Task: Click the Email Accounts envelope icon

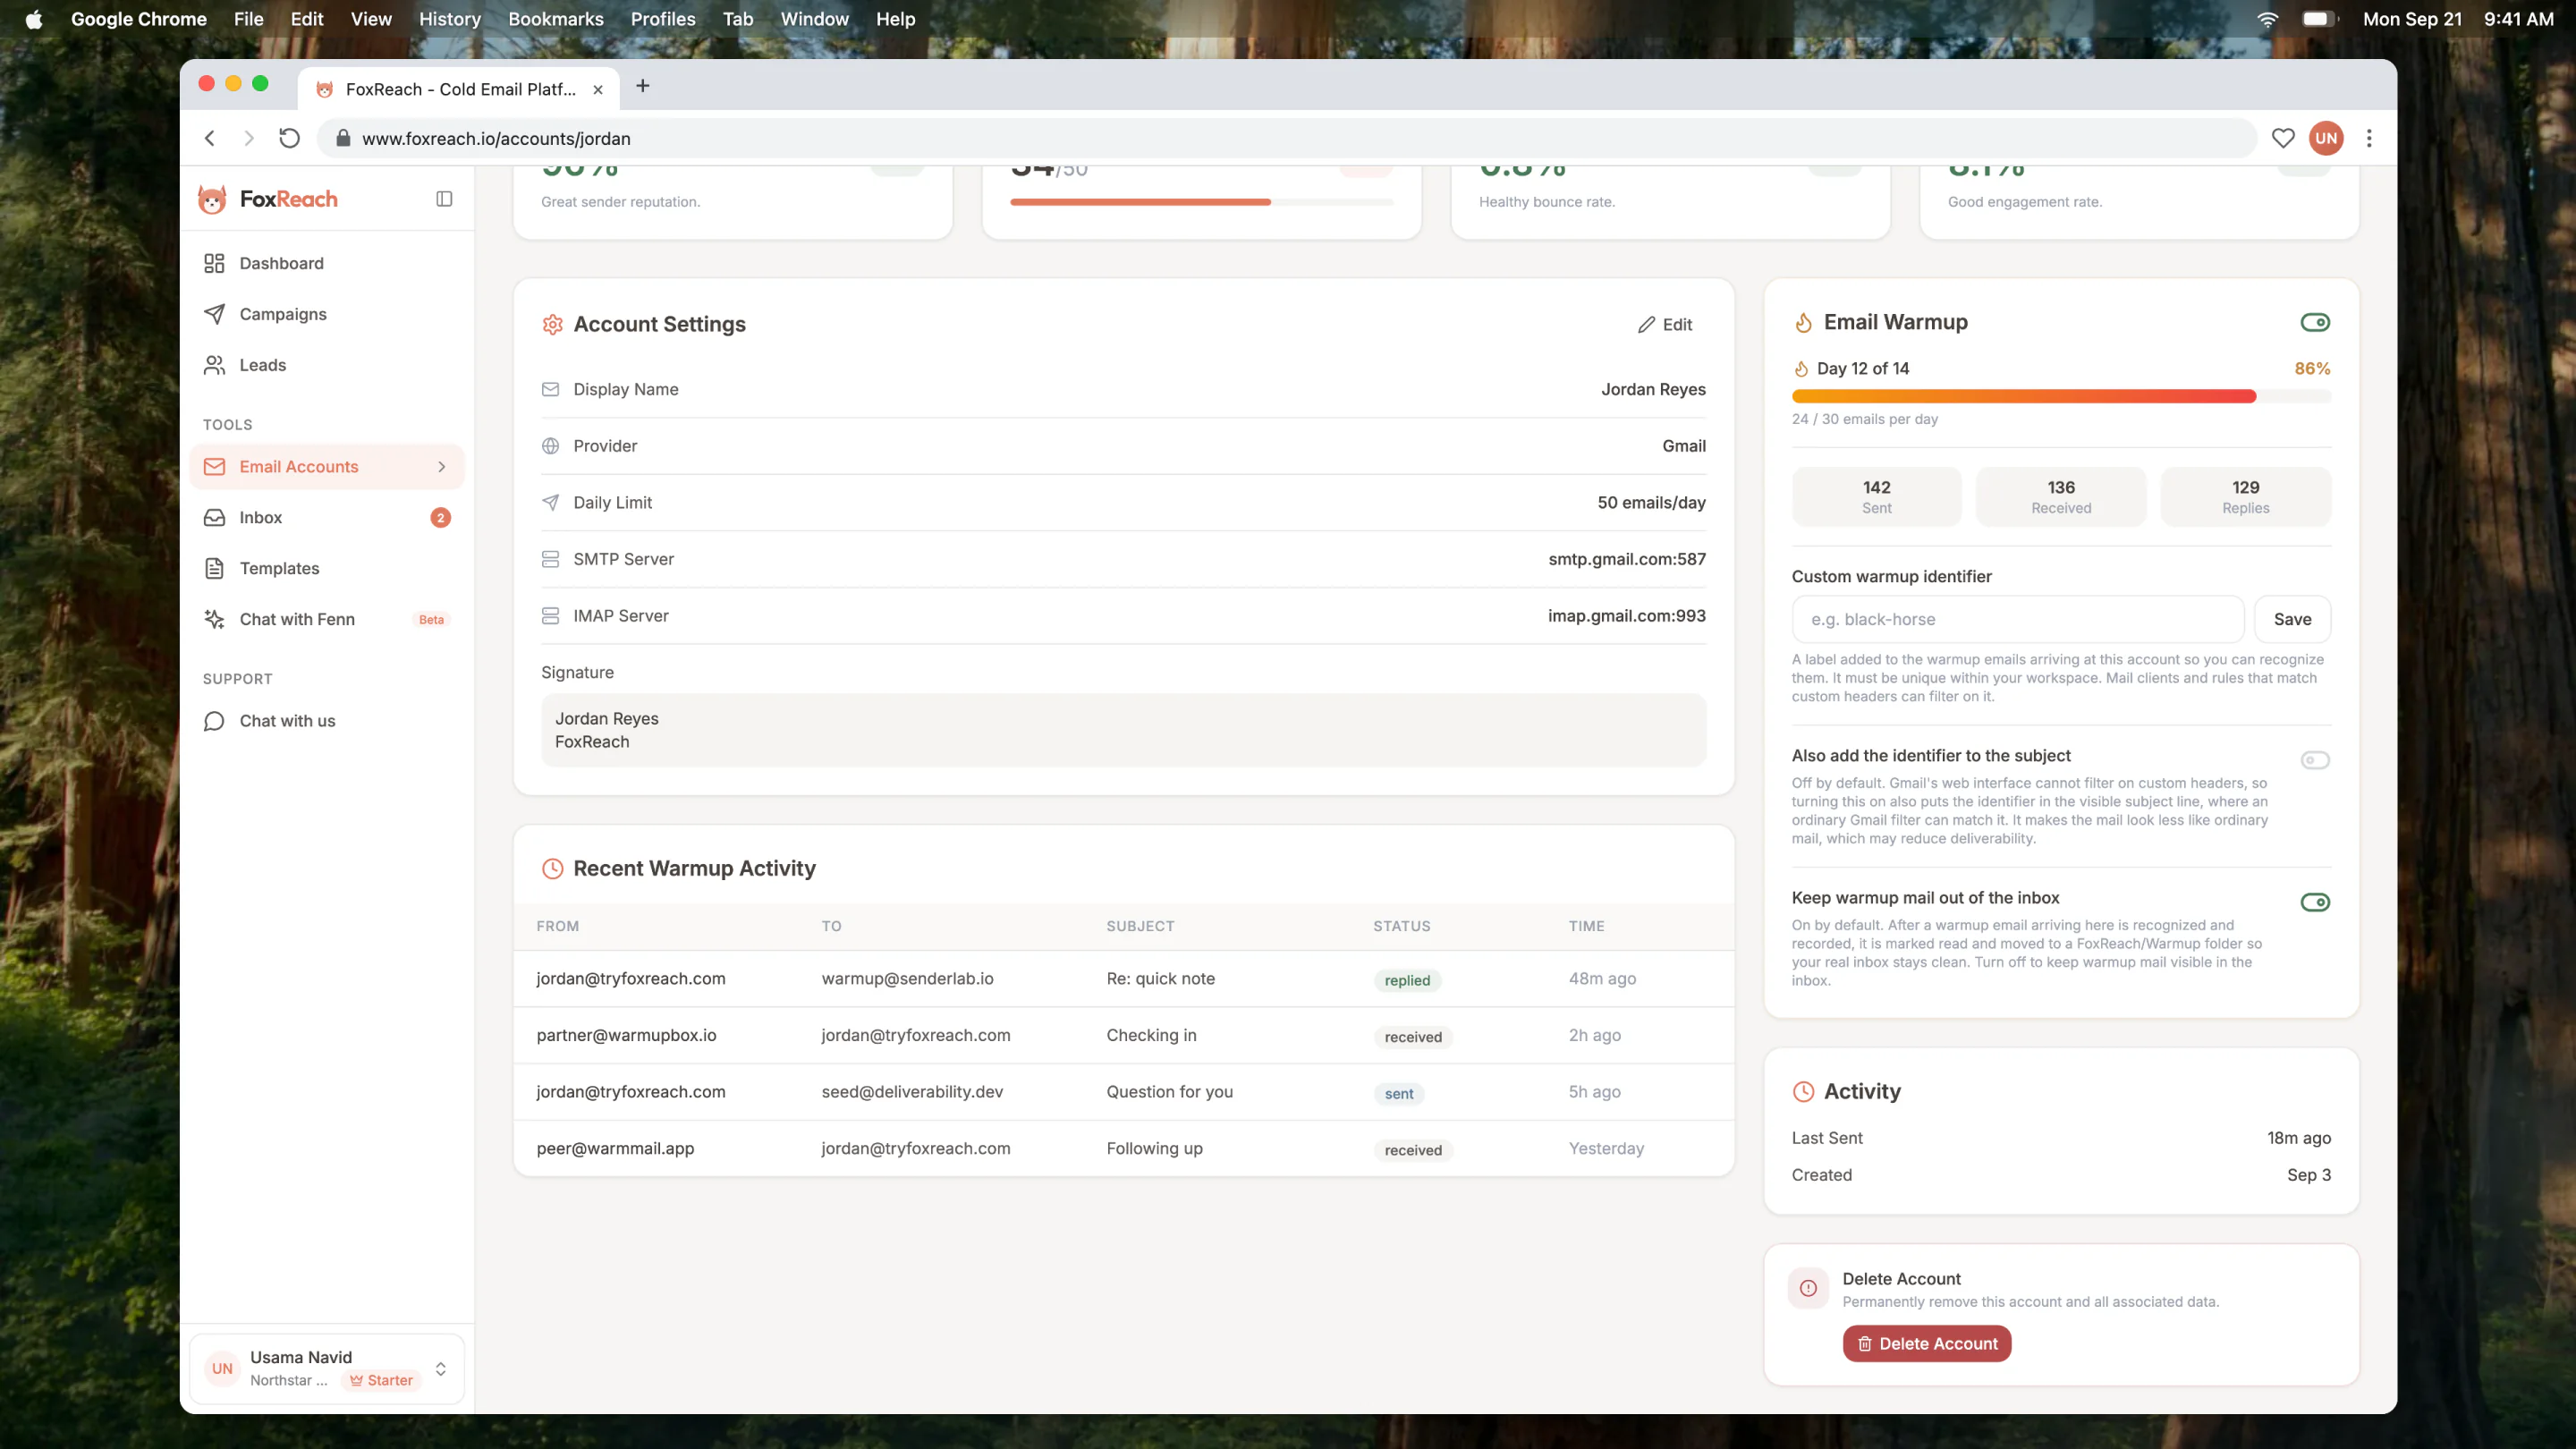Action: tap(214, 467)
